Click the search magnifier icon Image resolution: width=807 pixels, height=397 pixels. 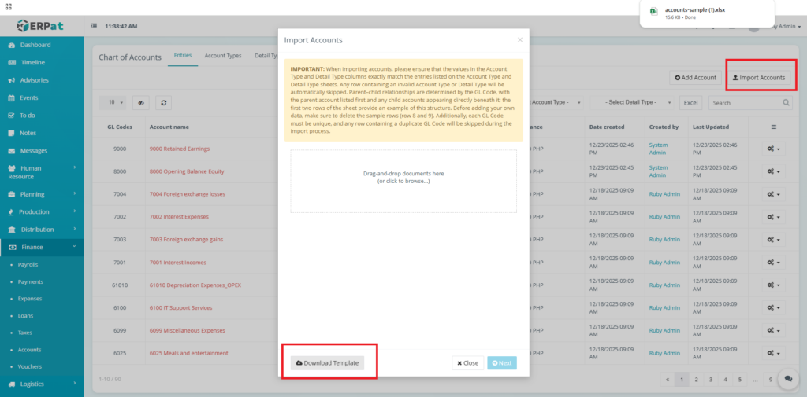(x=787, y=103)
